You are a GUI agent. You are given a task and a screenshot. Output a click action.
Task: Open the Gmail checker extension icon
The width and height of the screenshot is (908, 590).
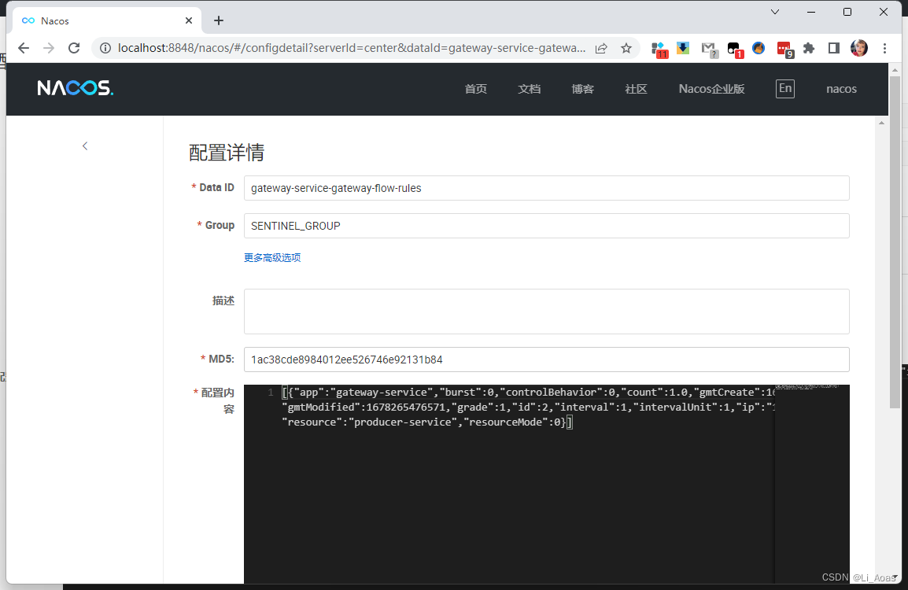tap(709, 50)
